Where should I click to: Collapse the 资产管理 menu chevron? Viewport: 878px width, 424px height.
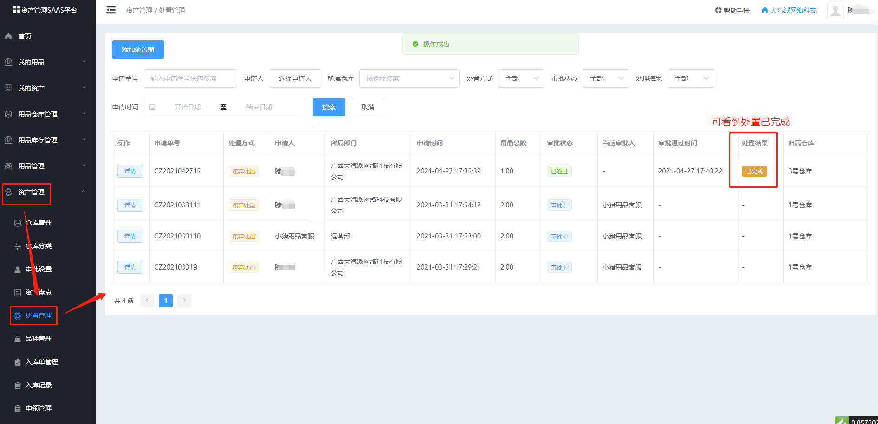tap(84, 191)
